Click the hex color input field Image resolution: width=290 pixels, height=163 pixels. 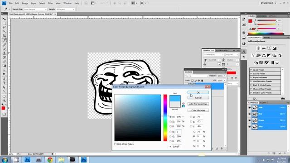[x=177, y=147]
